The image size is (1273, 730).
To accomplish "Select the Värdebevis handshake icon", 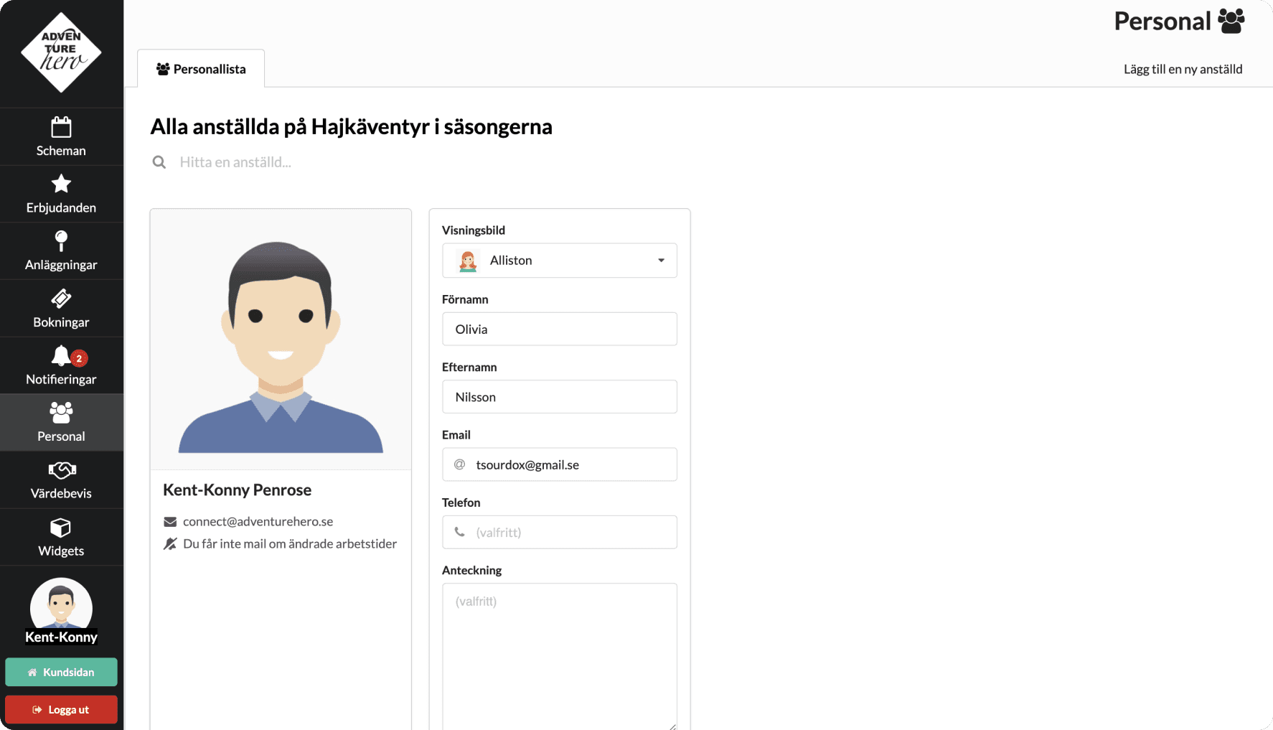I will (x=61, y=470).
